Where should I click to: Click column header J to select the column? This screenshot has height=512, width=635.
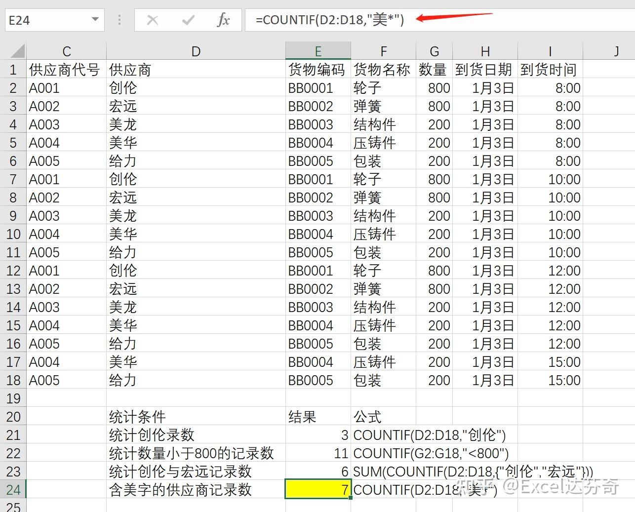click(616, 50)
